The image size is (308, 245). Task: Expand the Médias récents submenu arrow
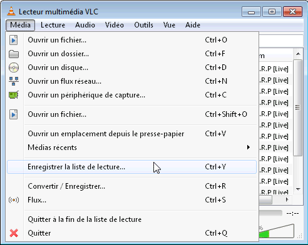point(249,147)
